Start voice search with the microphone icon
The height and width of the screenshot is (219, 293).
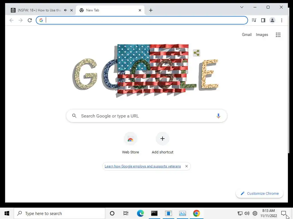(x=218, y=116)
